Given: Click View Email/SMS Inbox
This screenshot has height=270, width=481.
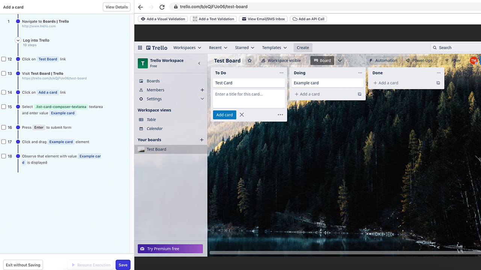Looking at the screenshot, I should 263,19.
